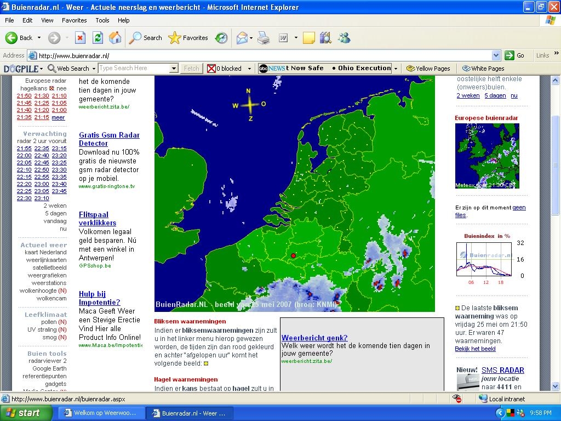Open the Favorites menu
The image size is (561, 421).
74,20
